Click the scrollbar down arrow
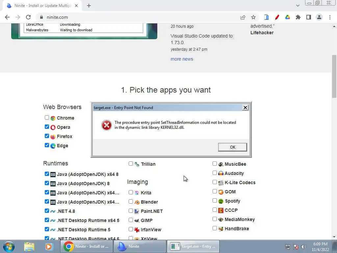The height and width of the screenshot is (253, 337). click(x=334, y=237)
